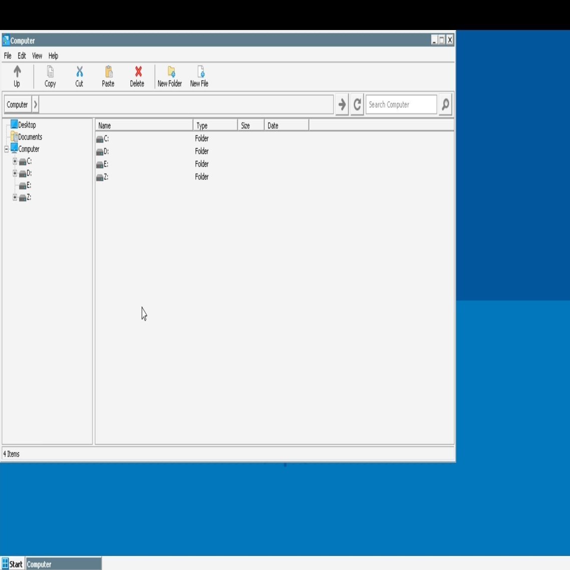Select the E: drive icon in file list
Screen dimensions: 570x570
click(100, 164)
